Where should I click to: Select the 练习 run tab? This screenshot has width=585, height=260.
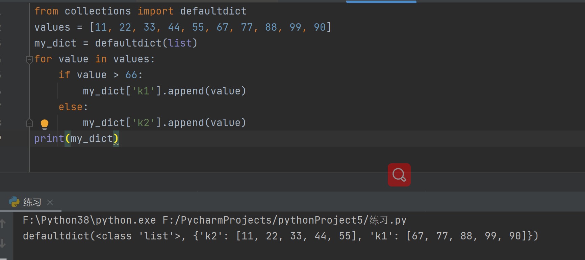[x=32, y=202]
